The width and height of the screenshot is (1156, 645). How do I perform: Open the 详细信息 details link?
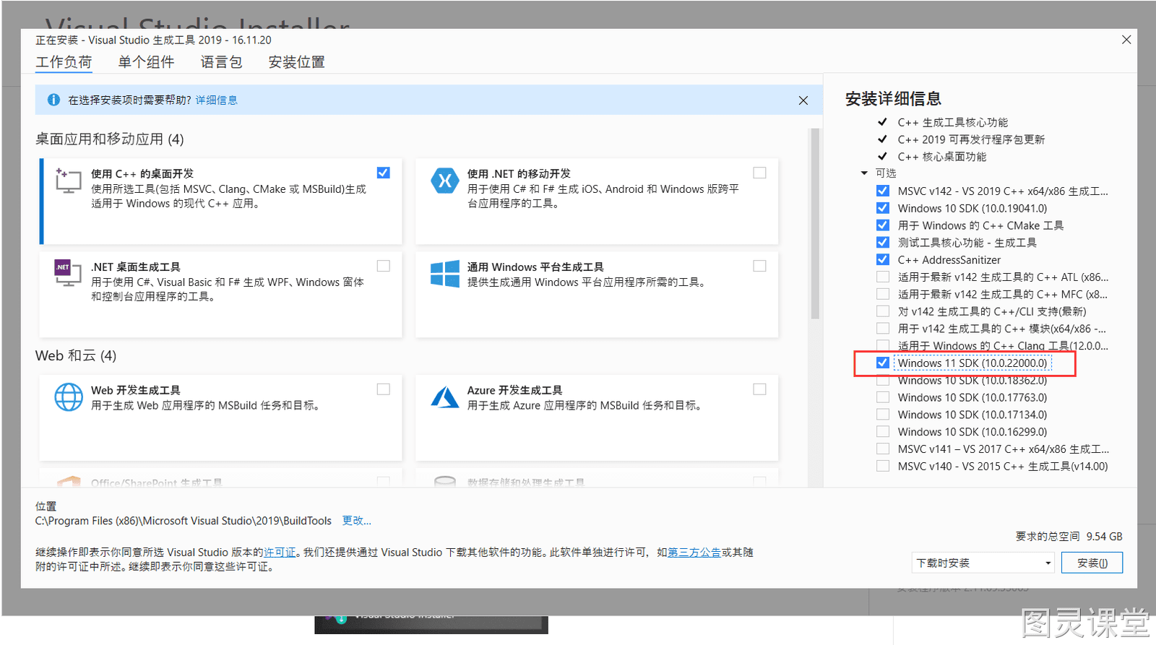[x=216, y=100]
